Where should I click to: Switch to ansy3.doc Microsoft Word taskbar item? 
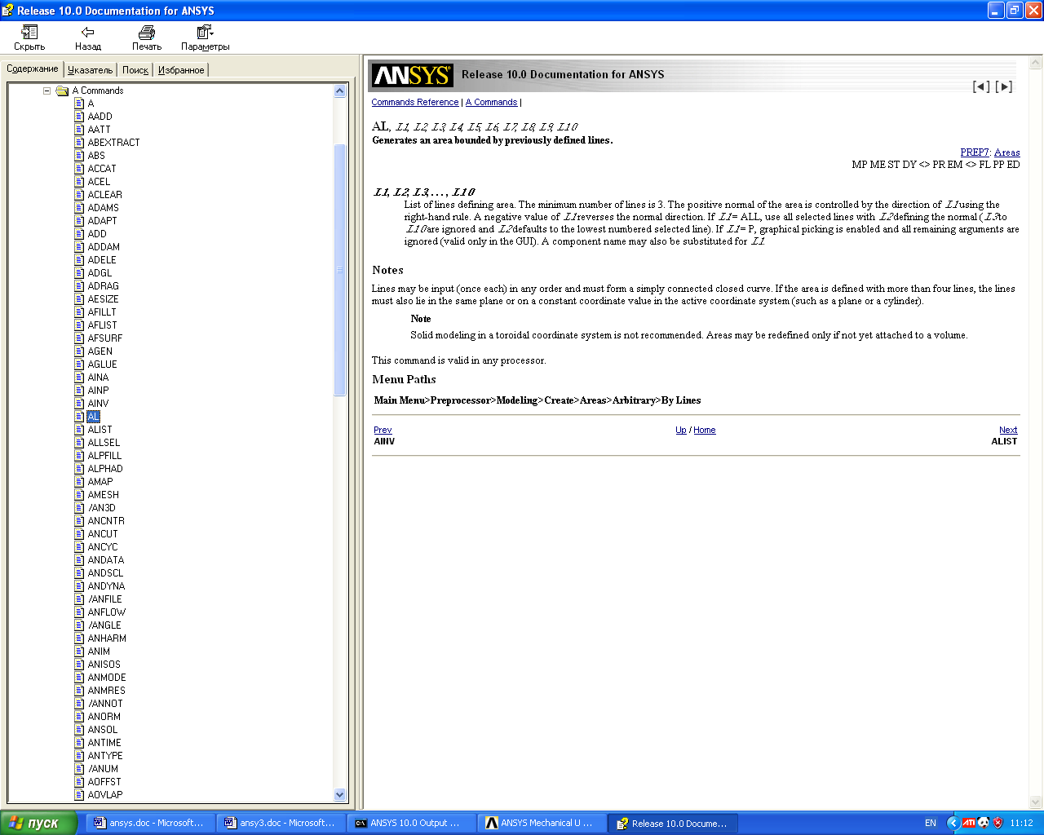pyautogui.click(x=282, y=823)
